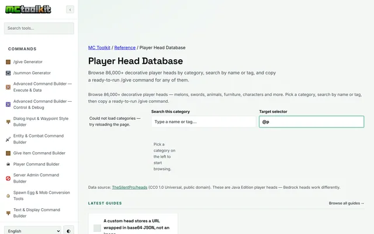The height and width of the screenshot is (234, 374).
Task: Click the Text & Display sign icon
Action: (x=8, y=213)
